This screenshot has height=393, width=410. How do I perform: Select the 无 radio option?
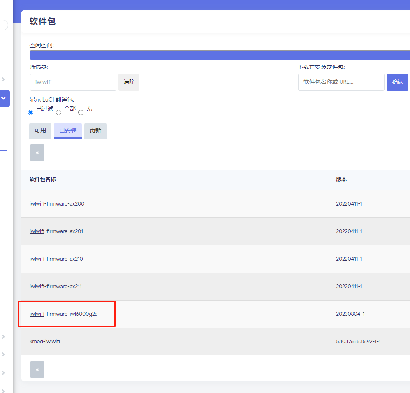[81, 112]
